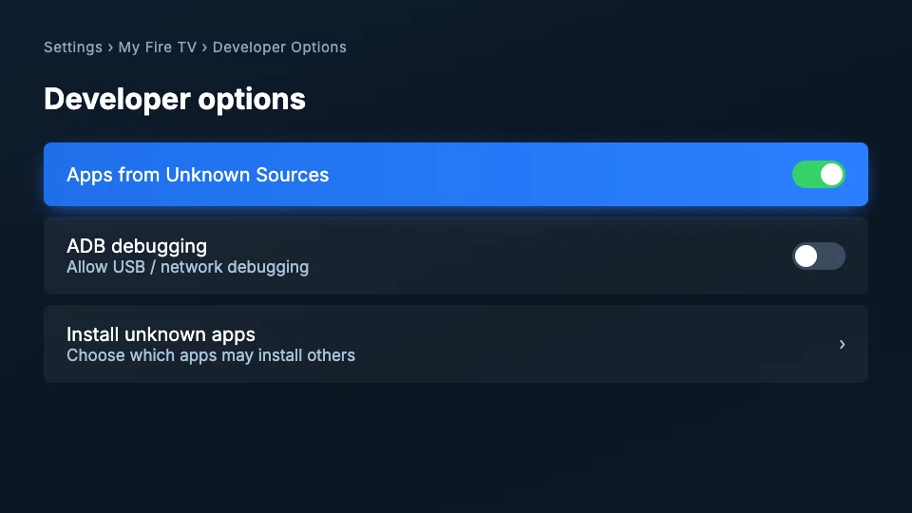Open chevron arrow on Install unknown apps
Image resolution: width=912 pixels, height=513 pixels.
click(x=842, y=344)
